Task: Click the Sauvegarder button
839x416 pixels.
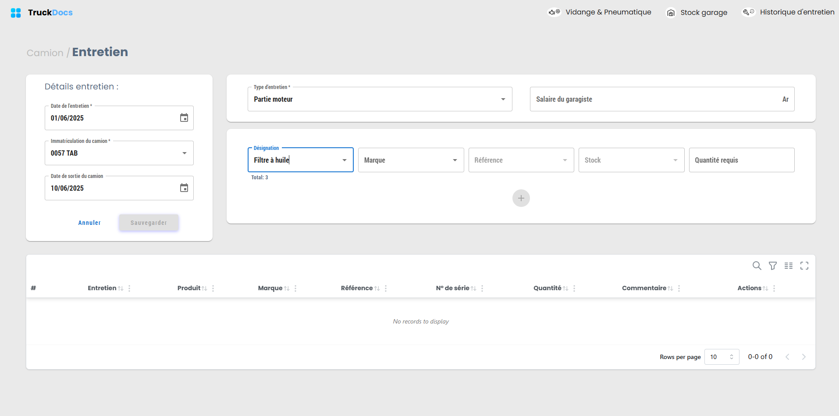Action: [149, 223]
